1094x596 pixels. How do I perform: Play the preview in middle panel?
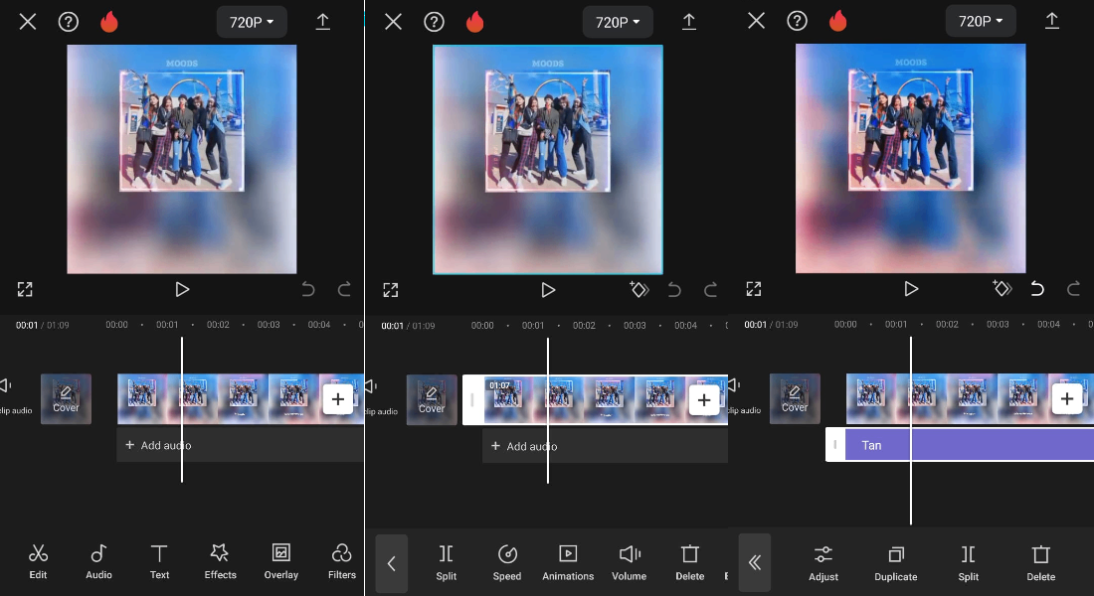[x=548, y=290]
